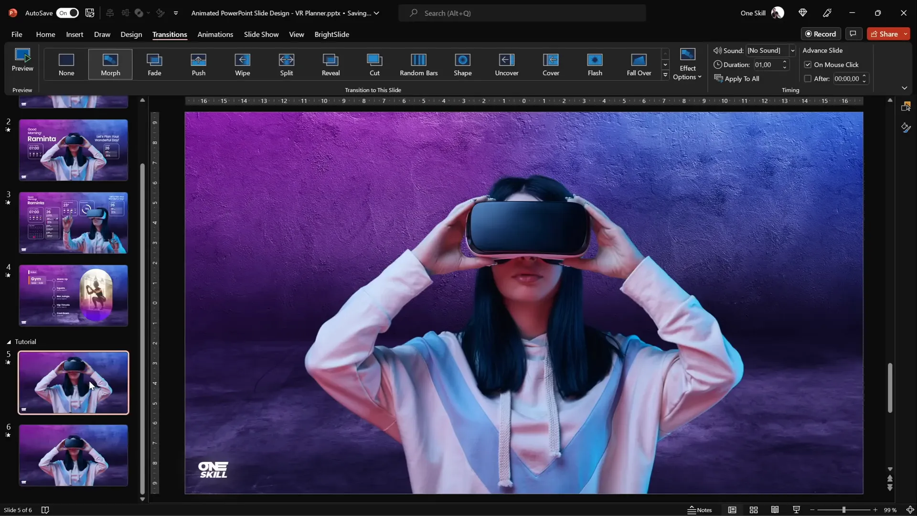Viewport: 917px width, 516px height.
Task: Click the pen coming-soon features icon
Action: [x=827, y=13]
